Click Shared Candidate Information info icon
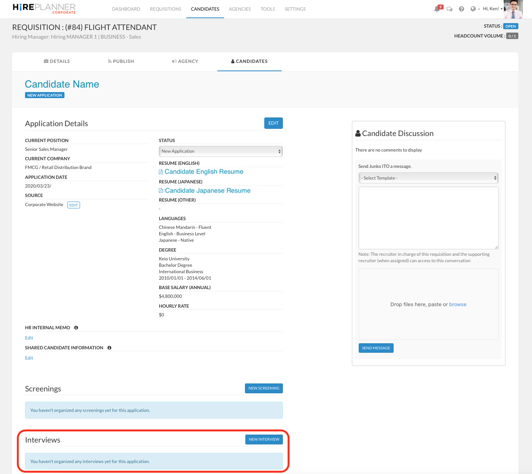 pyautogui.click(x=109, y=348)
